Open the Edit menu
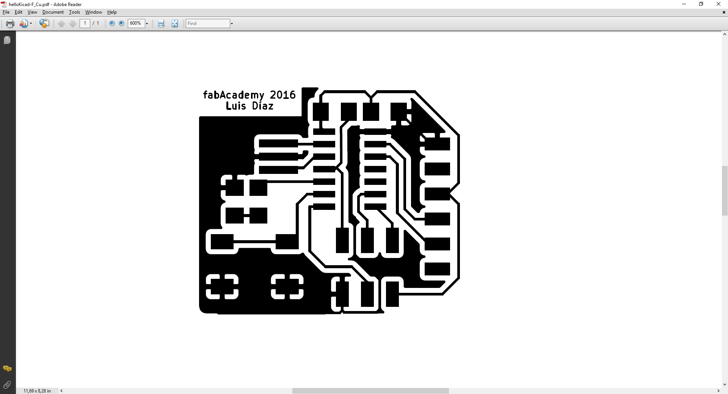Screen dimensions: 728x394 [x=19, y=12]
